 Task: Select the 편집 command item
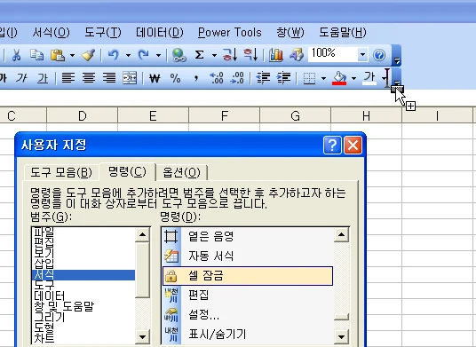click(248, 296)
